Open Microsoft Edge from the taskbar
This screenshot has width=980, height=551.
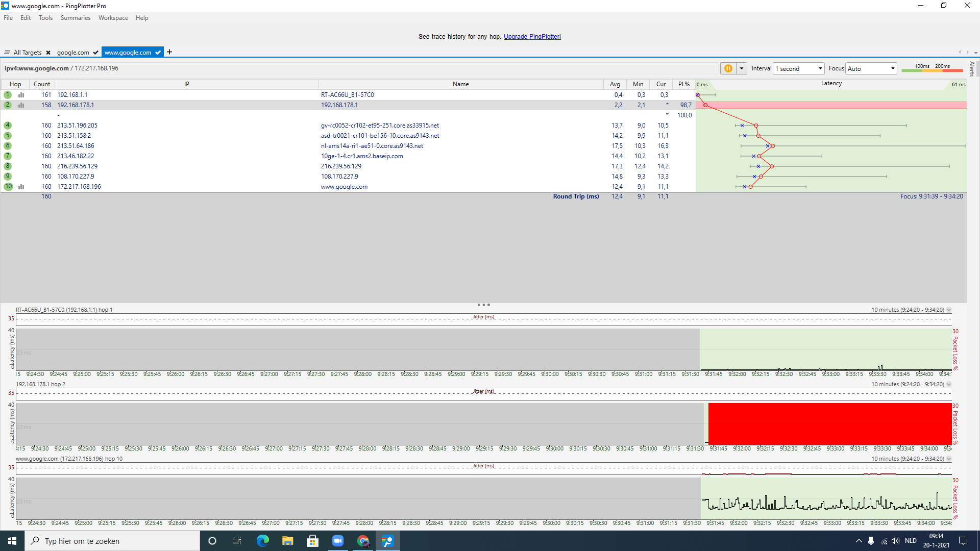pos(262,541)
